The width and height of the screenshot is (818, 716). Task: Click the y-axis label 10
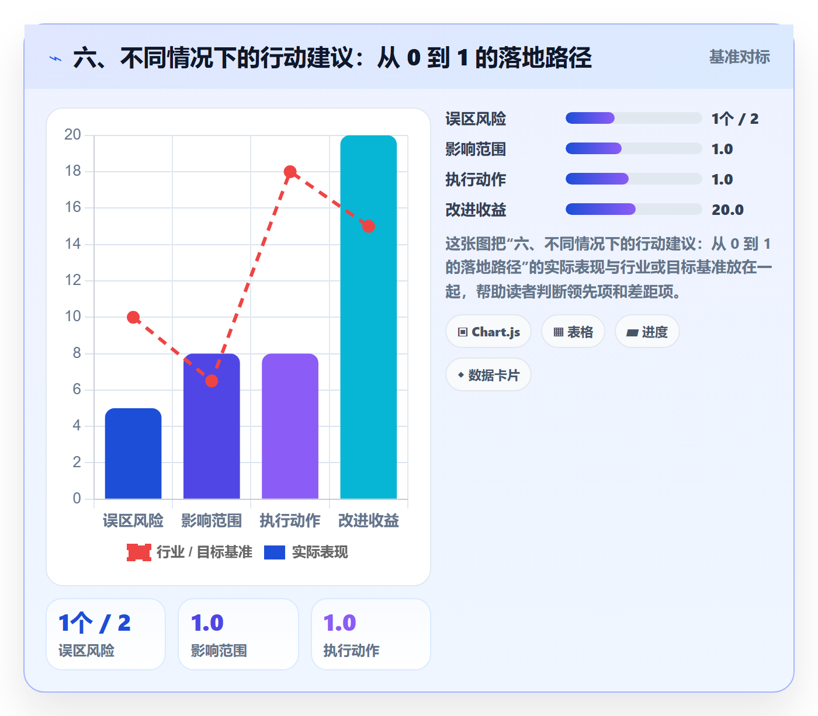[x=72, y=317]
